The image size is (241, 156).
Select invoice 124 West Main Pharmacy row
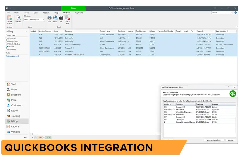point(134,45)
